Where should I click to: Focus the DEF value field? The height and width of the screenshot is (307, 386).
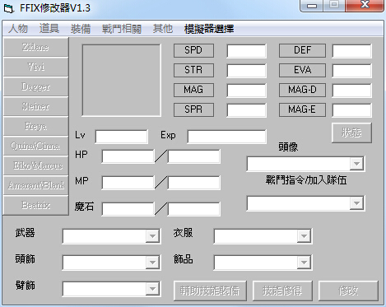pyautogui.click(x=351, y=51)
